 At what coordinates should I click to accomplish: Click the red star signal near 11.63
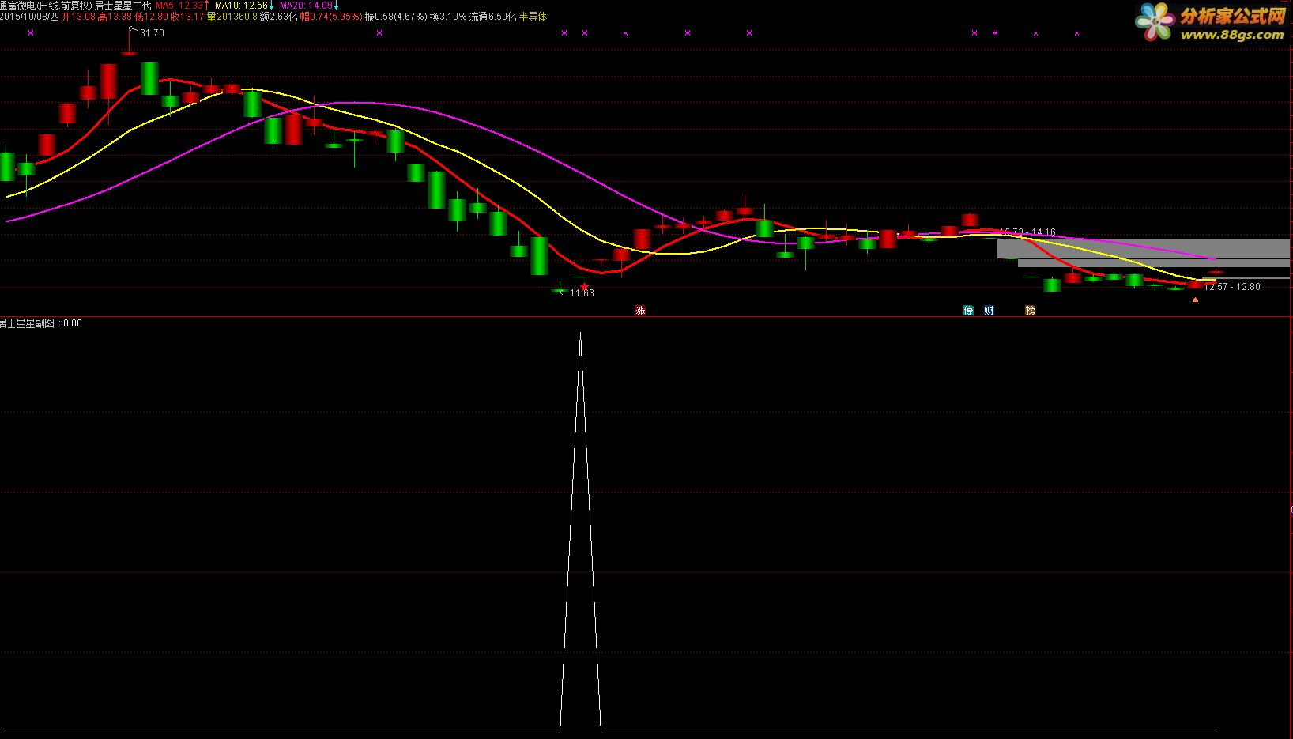(584, 287)
